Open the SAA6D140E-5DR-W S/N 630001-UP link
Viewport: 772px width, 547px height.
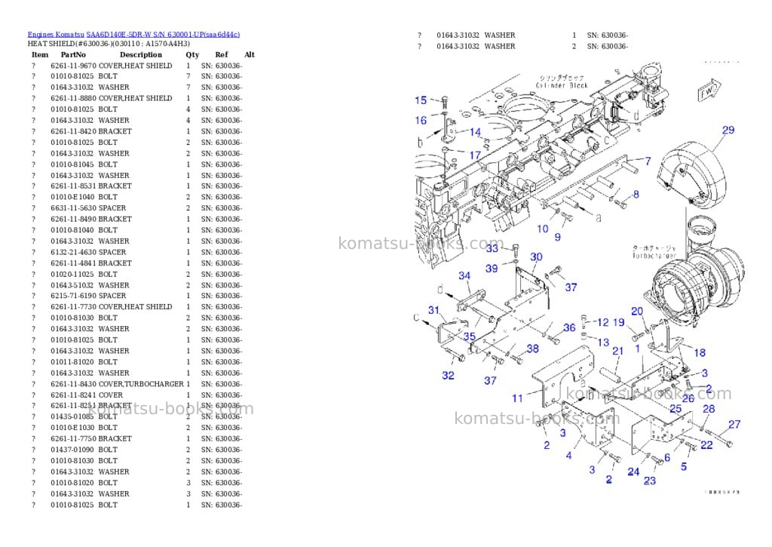163,35
